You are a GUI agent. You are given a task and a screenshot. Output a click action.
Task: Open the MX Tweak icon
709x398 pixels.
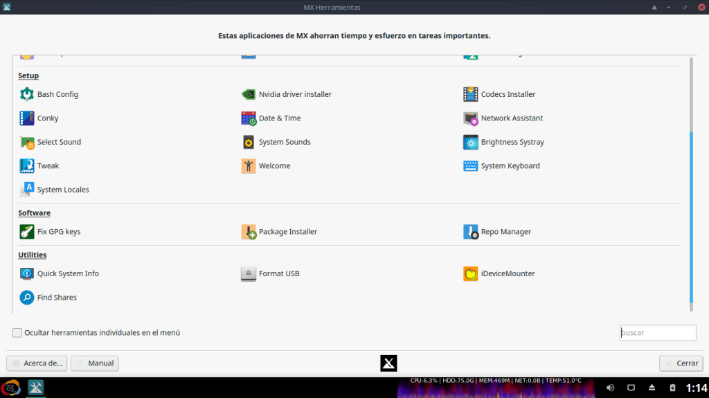pos(27,166)
